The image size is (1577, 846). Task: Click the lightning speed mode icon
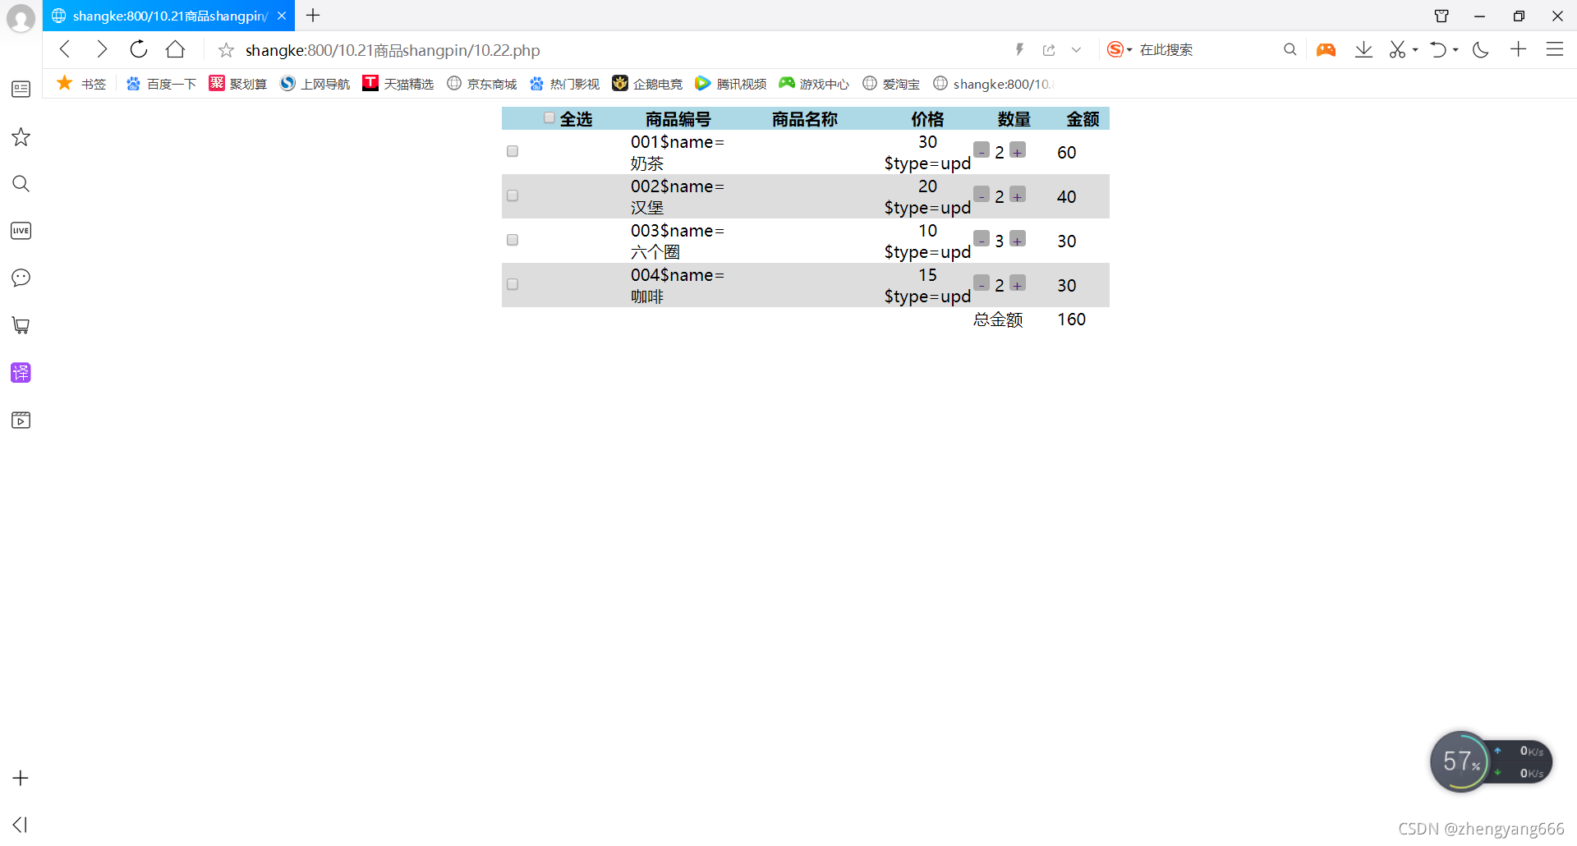coord(1019,49)
